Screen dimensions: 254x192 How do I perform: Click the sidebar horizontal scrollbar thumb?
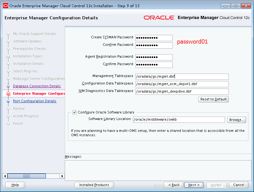26,176
